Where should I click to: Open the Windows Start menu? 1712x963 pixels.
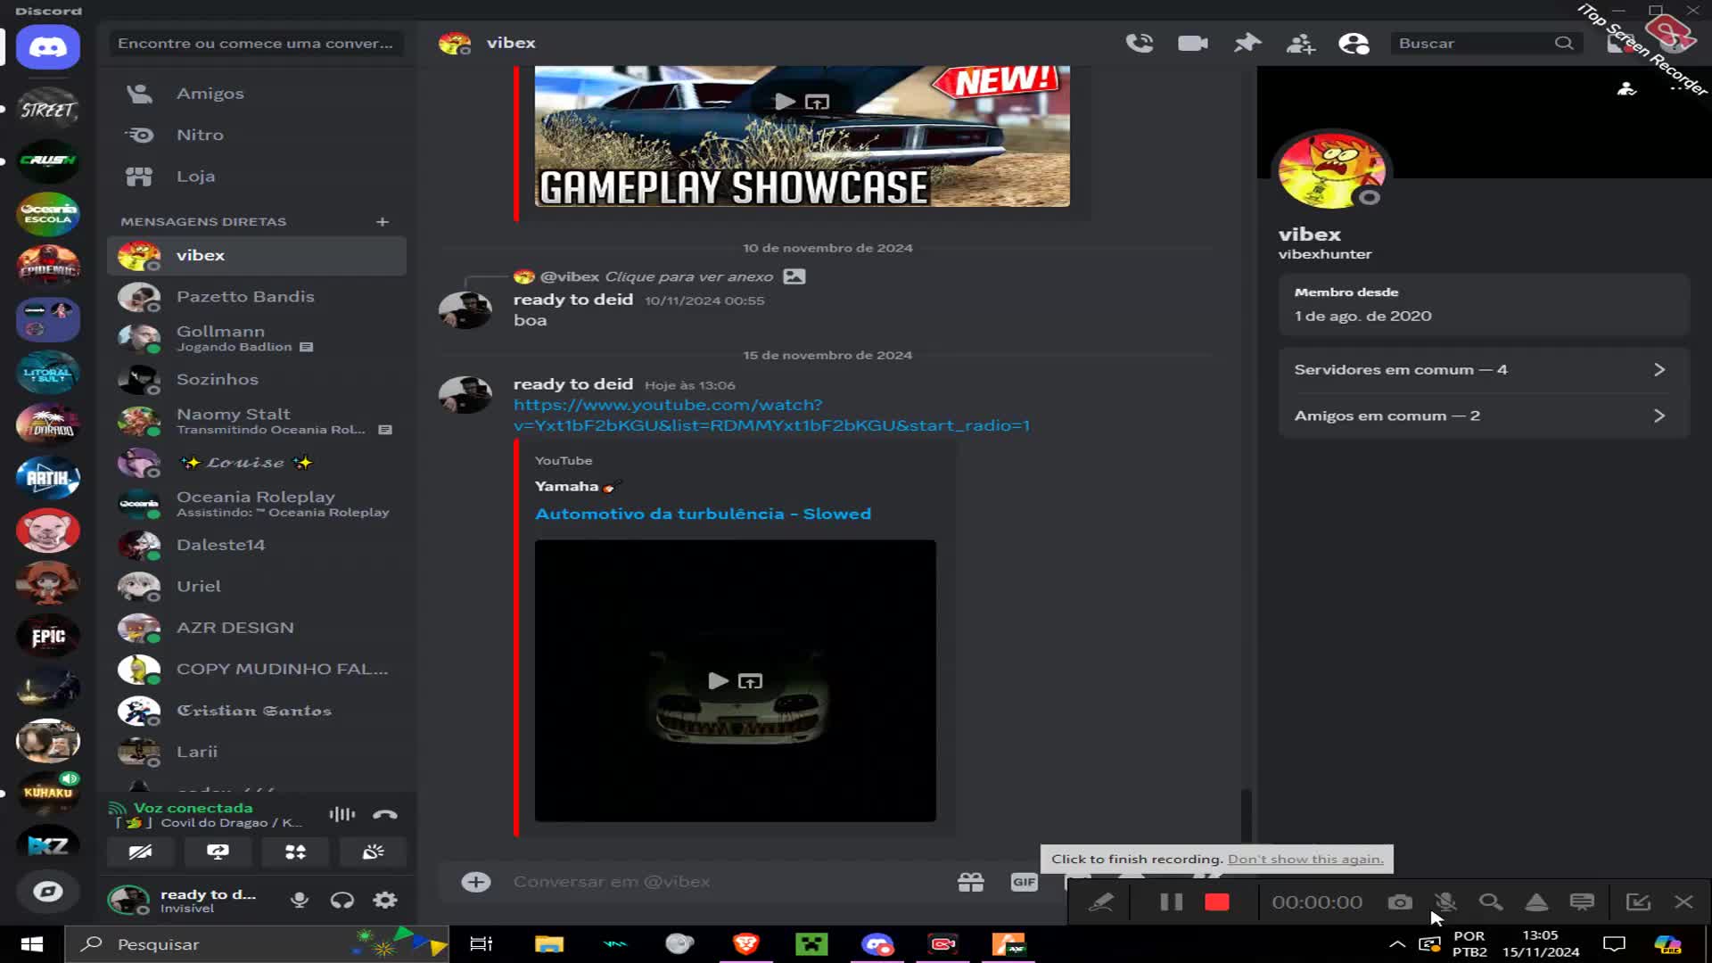pos(32,944)
